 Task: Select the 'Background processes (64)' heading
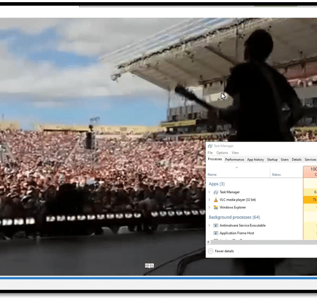point(235,217)
